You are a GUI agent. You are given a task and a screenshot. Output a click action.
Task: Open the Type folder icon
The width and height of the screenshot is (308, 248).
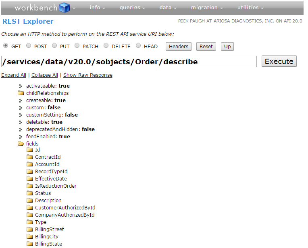tap(29, 222)
